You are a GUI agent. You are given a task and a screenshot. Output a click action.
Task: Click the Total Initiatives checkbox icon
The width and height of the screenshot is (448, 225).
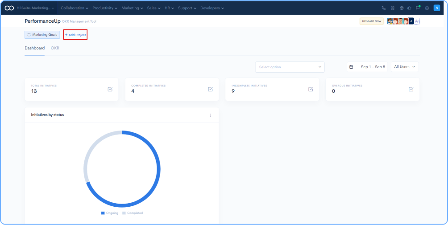[x=110, y=89]
